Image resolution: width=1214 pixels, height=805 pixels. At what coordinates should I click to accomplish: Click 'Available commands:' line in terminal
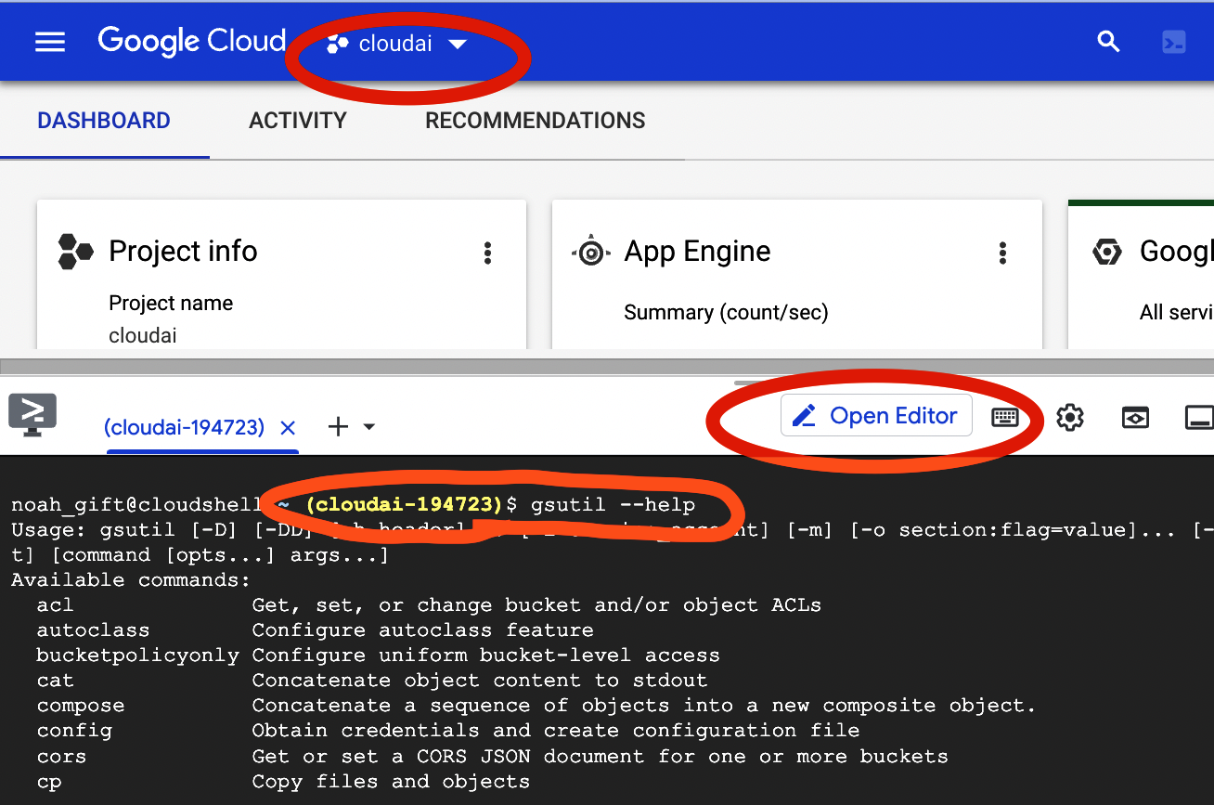(131, 580)
